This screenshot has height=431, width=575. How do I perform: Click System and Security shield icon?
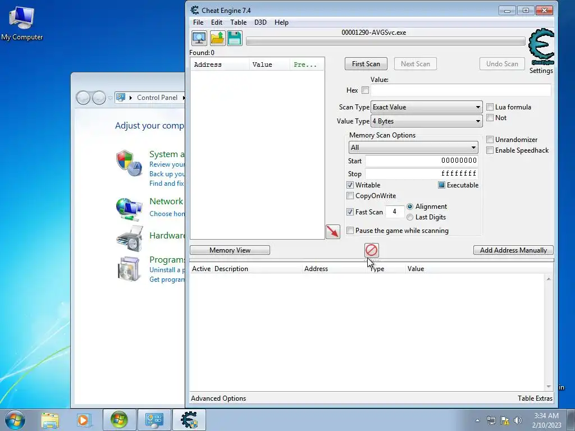tap(129, 163)
